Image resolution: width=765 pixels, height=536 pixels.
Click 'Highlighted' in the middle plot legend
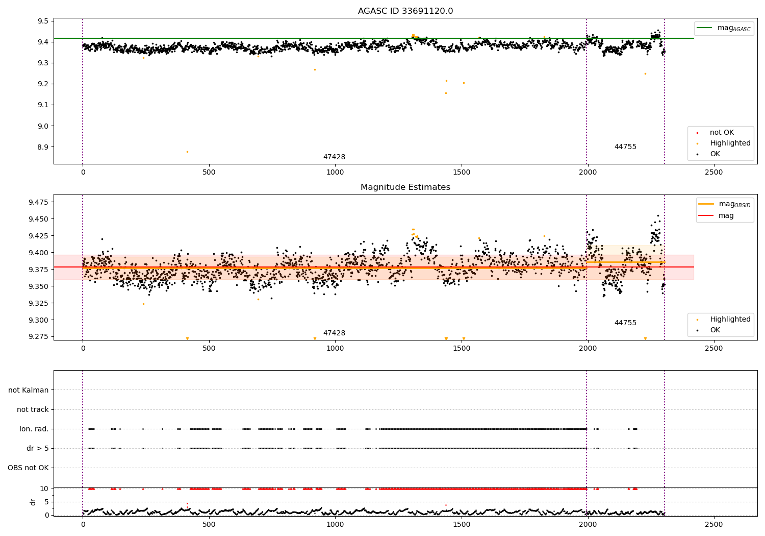pos(730,320)
